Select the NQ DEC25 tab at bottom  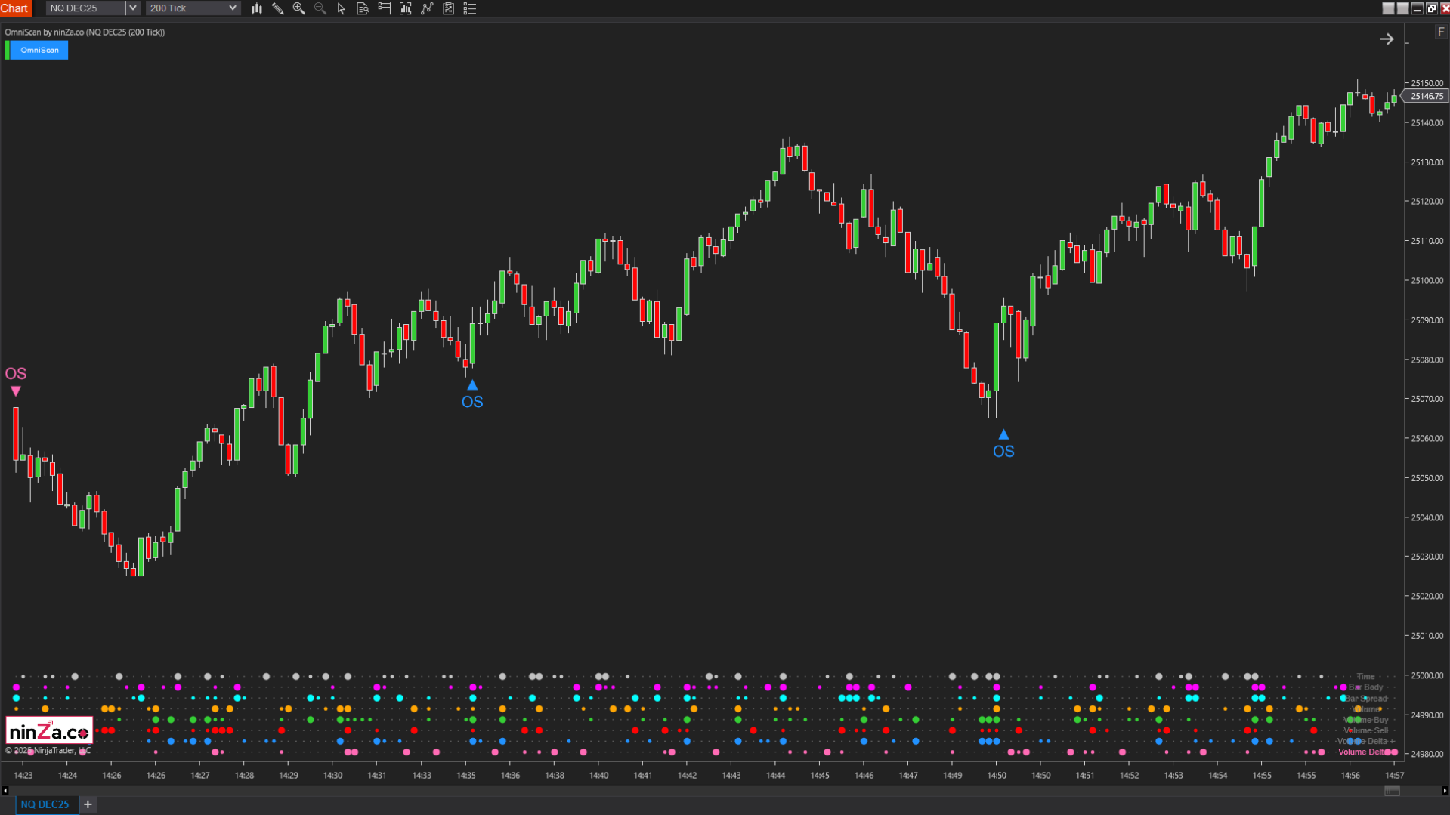coord(45,804)
